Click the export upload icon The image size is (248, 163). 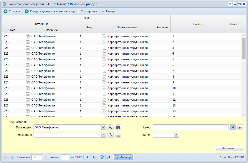pyautogui.click(x=109, y=157)
